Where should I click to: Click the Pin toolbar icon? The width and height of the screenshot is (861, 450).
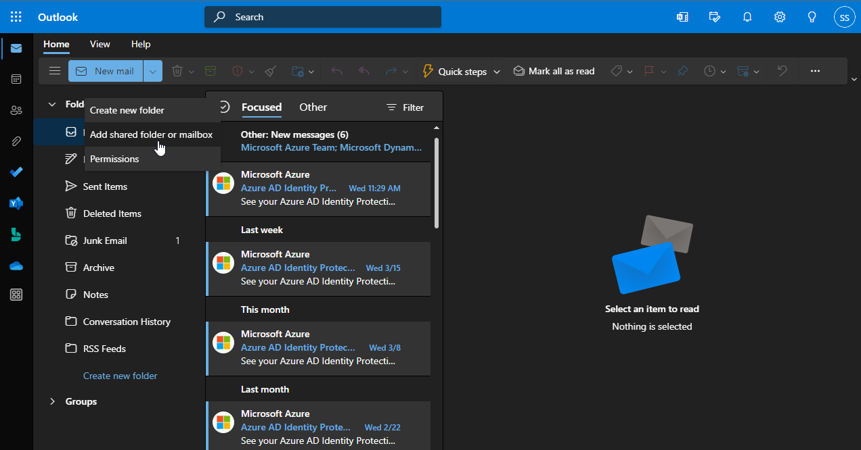pos(682,71)
